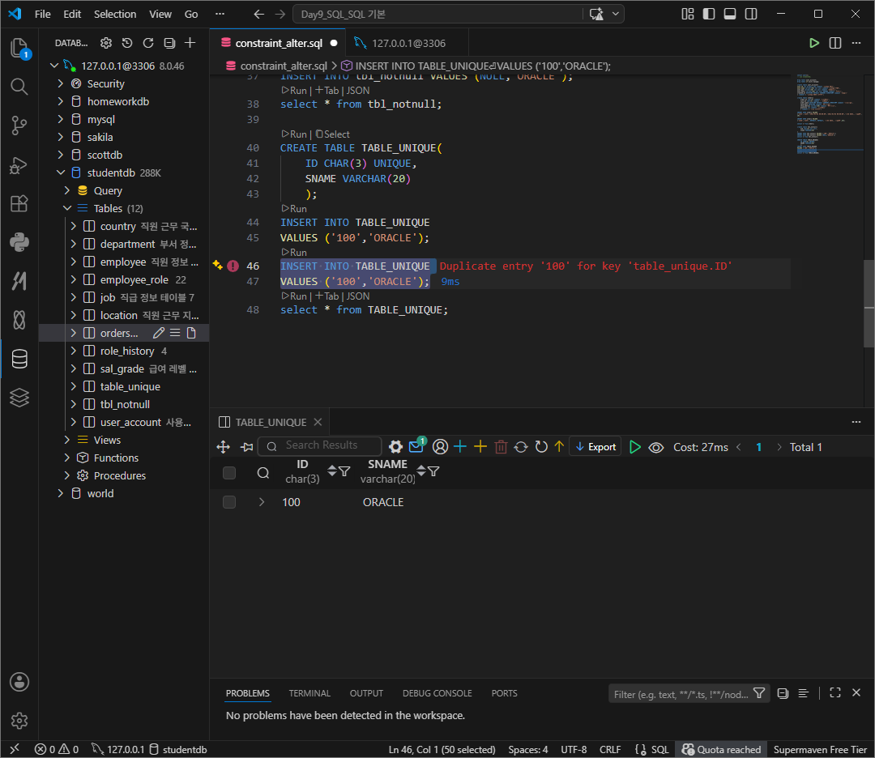
Task: Open the Explorer view in activity bar
Action: (19, 48)
